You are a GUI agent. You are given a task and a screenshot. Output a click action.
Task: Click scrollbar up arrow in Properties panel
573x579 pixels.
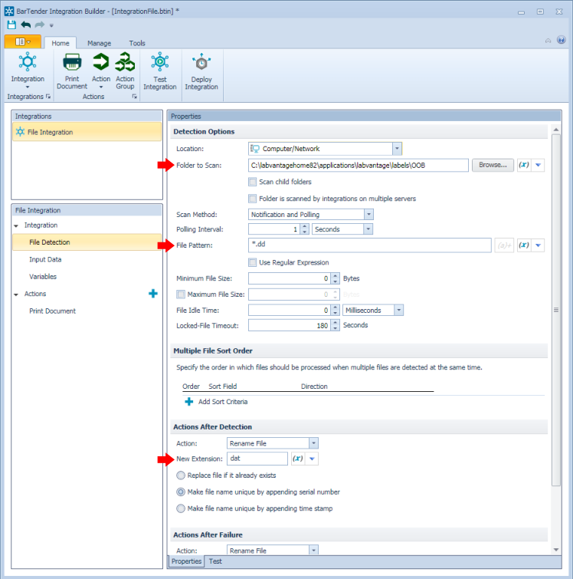click(556, 130)
